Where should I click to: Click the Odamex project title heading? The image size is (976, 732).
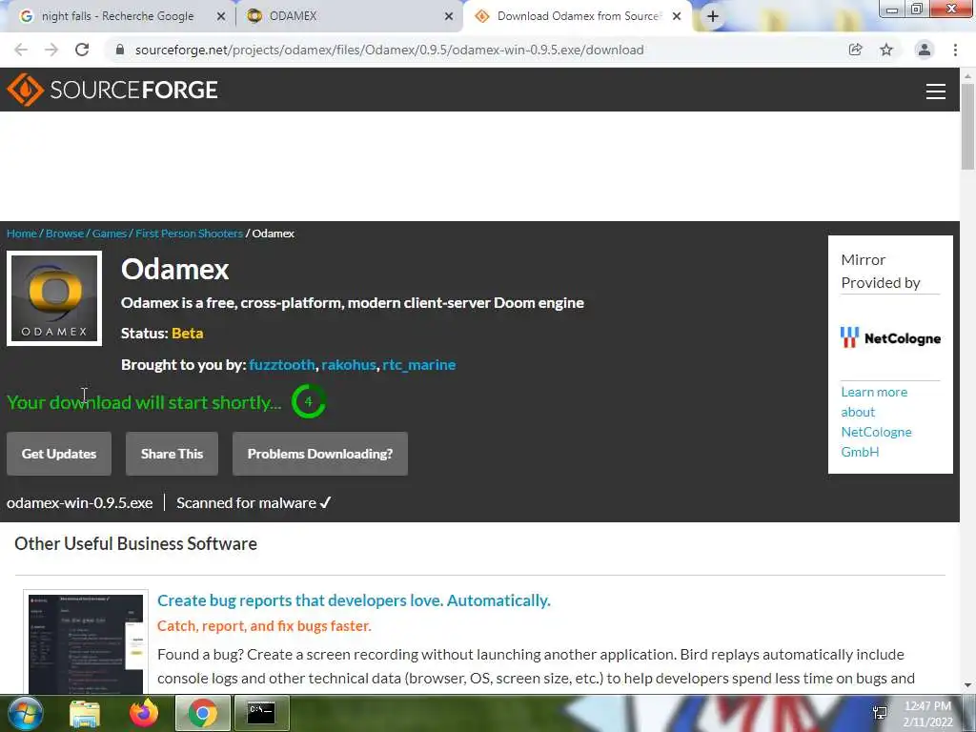(175, 270)
